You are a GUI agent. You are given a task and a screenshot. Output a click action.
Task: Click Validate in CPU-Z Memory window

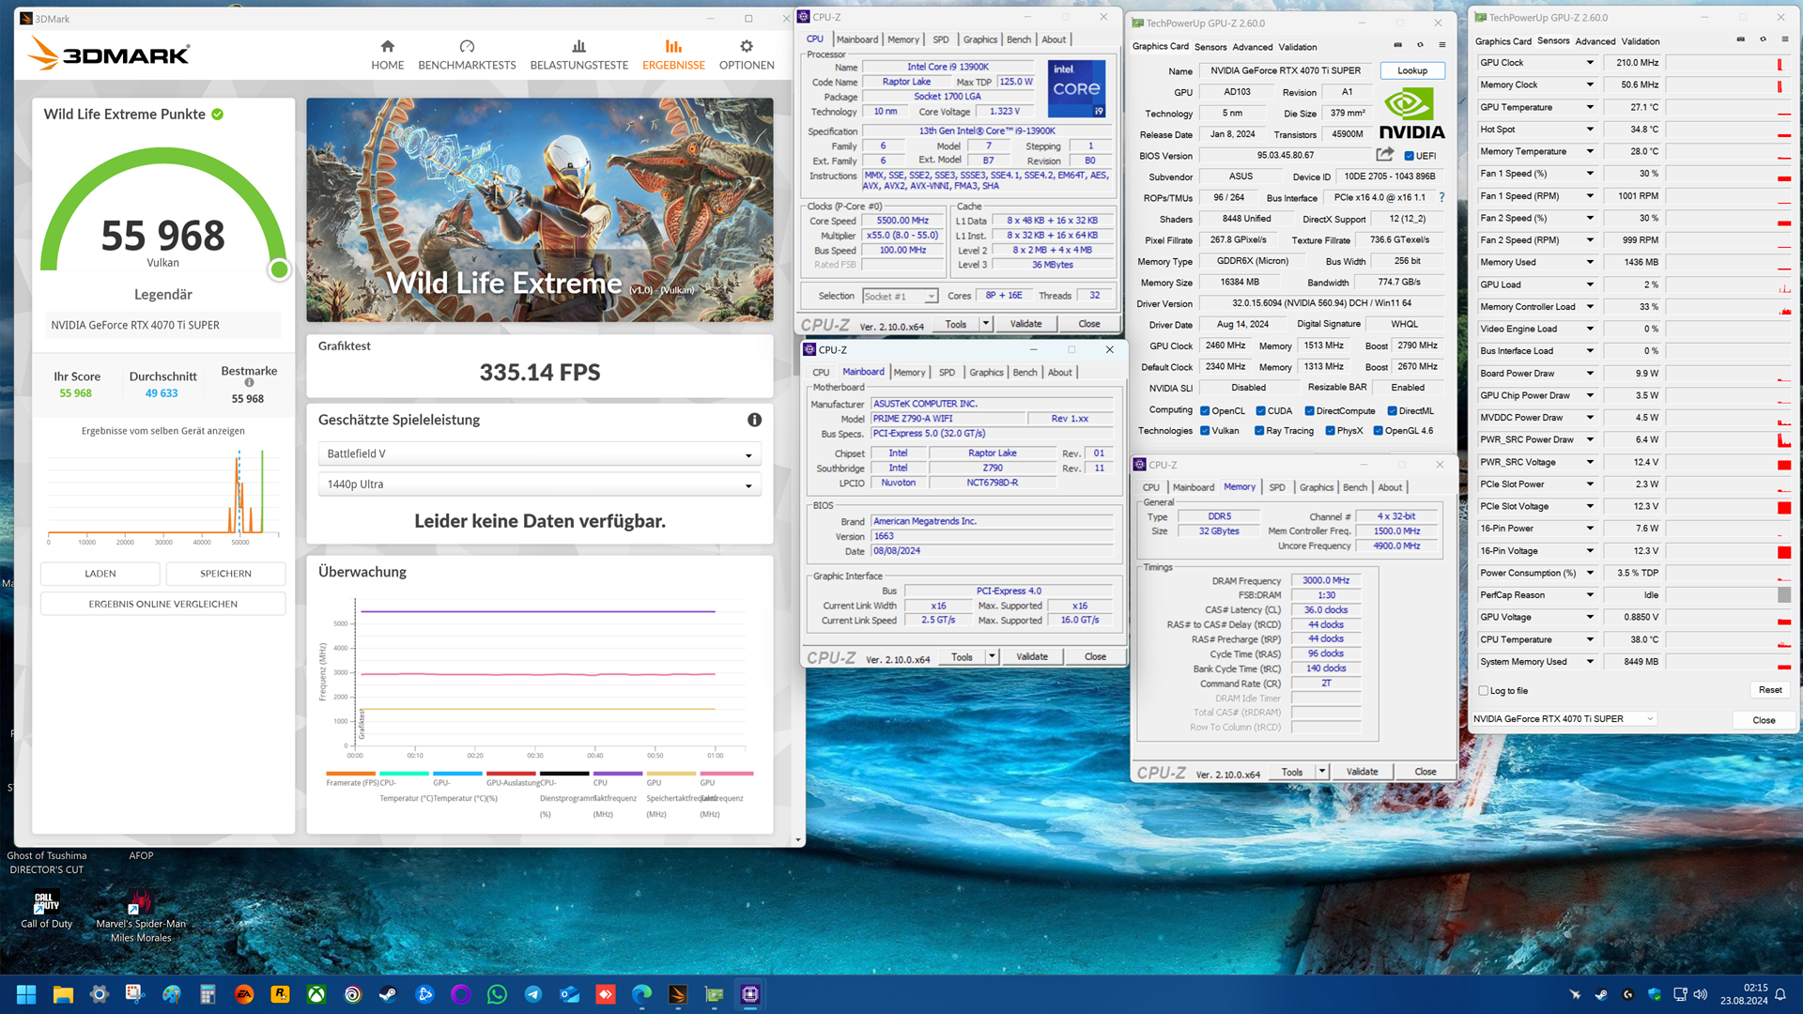(1362, 772)
